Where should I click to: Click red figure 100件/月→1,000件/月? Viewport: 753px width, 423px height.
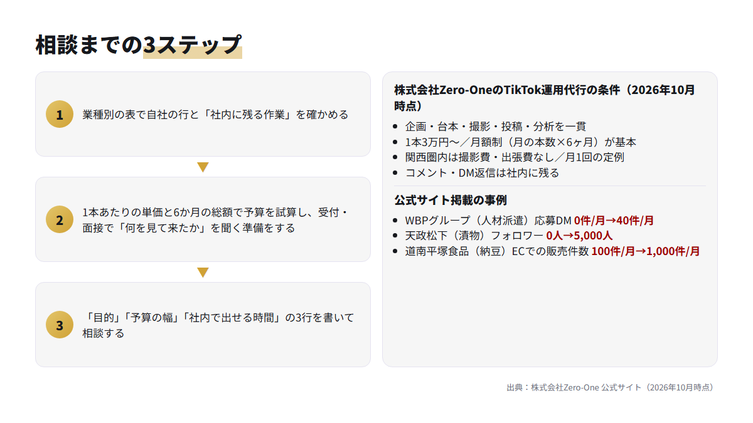(x=646, y=251)
